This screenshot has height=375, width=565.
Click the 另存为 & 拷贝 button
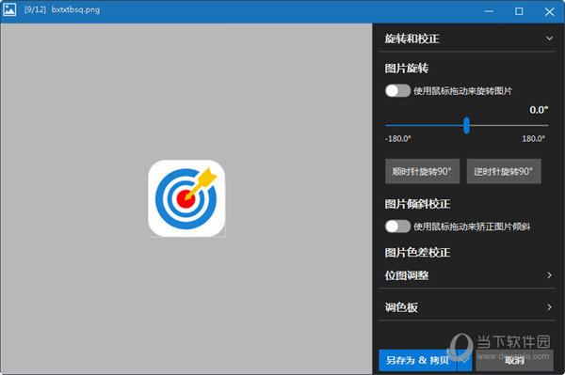click(418, 360)
